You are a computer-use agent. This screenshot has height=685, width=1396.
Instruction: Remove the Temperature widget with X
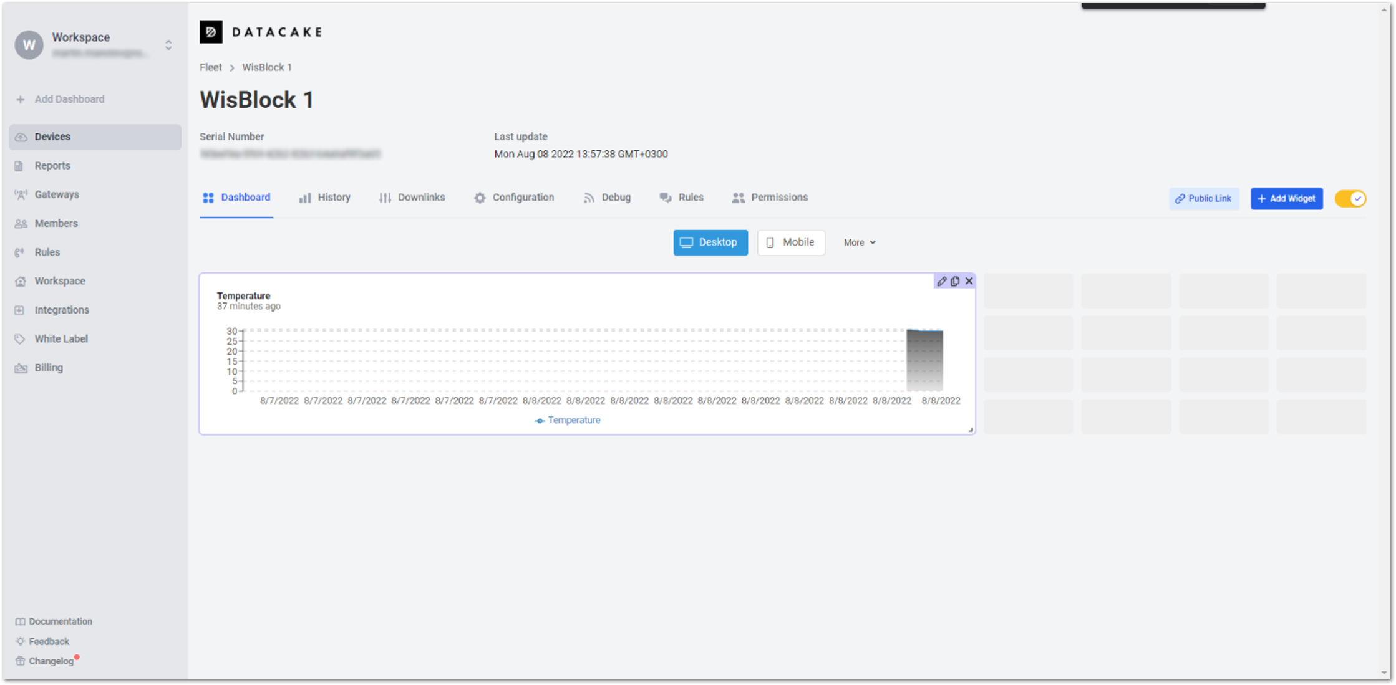coord(969,281)
